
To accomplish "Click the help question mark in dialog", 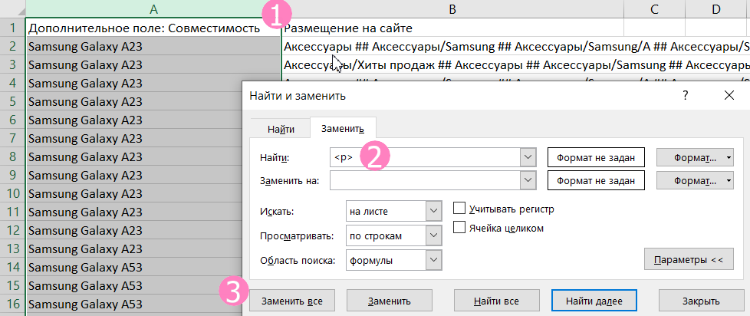I will pyautogui.click(x=686, y=96).
